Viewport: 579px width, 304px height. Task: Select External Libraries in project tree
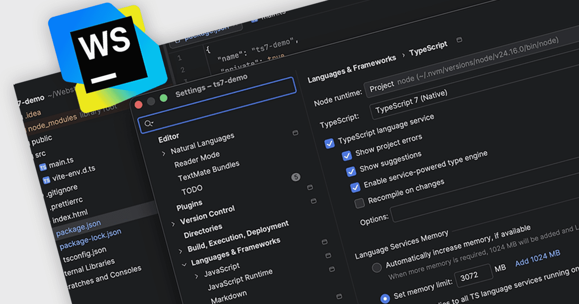tap(89, 267)
